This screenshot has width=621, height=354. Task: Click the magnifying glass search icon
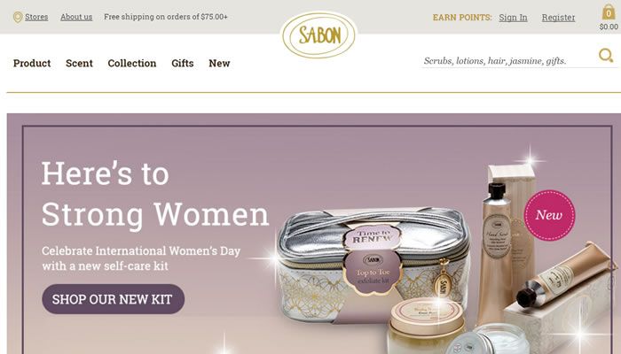click(x=606, y=56)
